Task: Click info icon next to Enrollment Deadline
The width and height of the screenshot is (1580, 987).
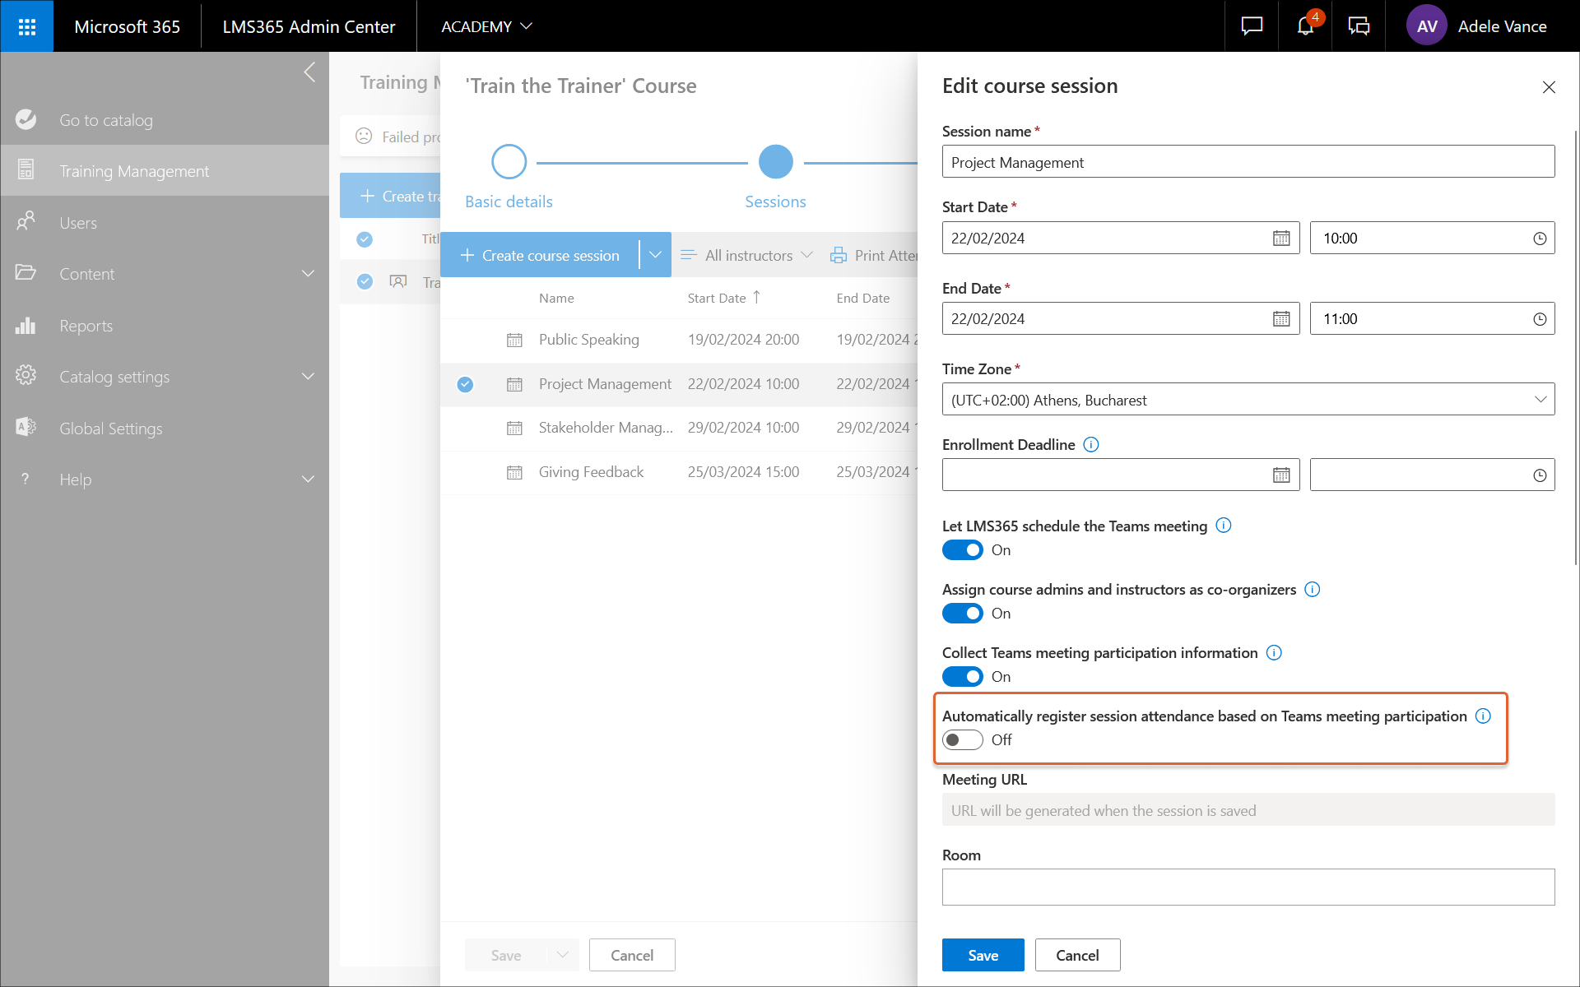Action: [1091, 445]
